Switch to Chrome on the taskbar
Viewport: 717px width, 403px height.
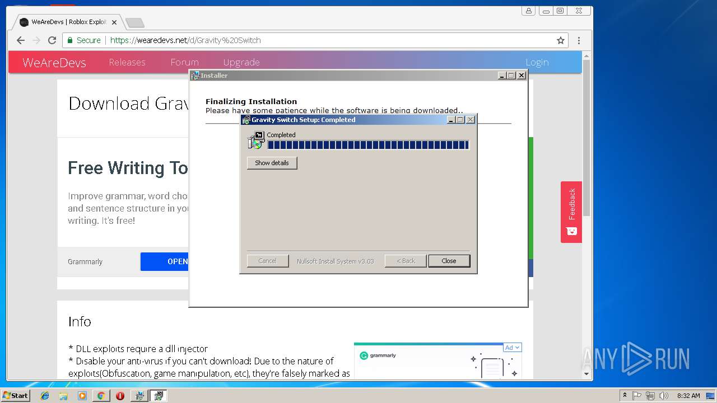pos(101,396)
